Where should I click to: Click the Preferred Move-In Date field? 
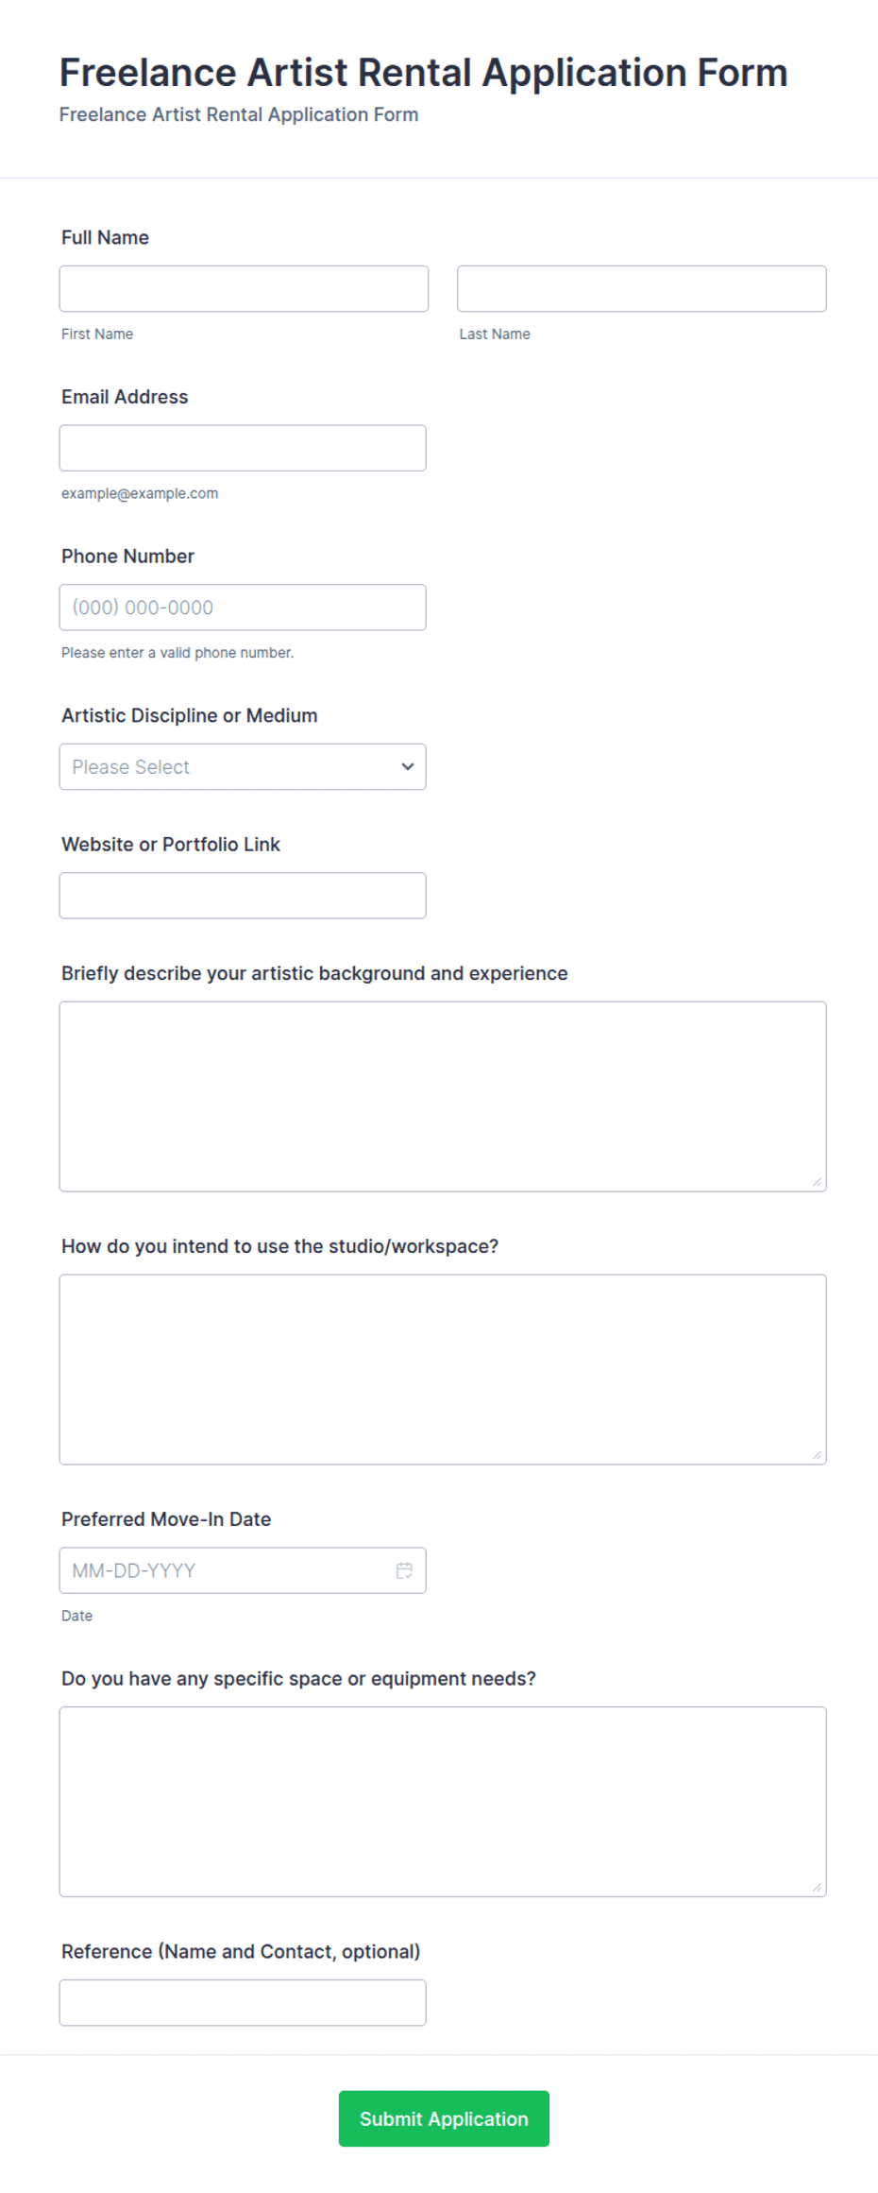[x=243, y=1570]
